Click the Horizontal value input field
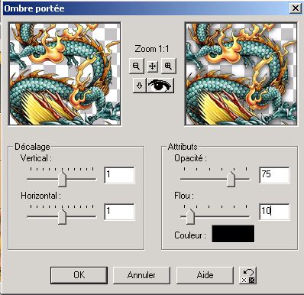 119,212
